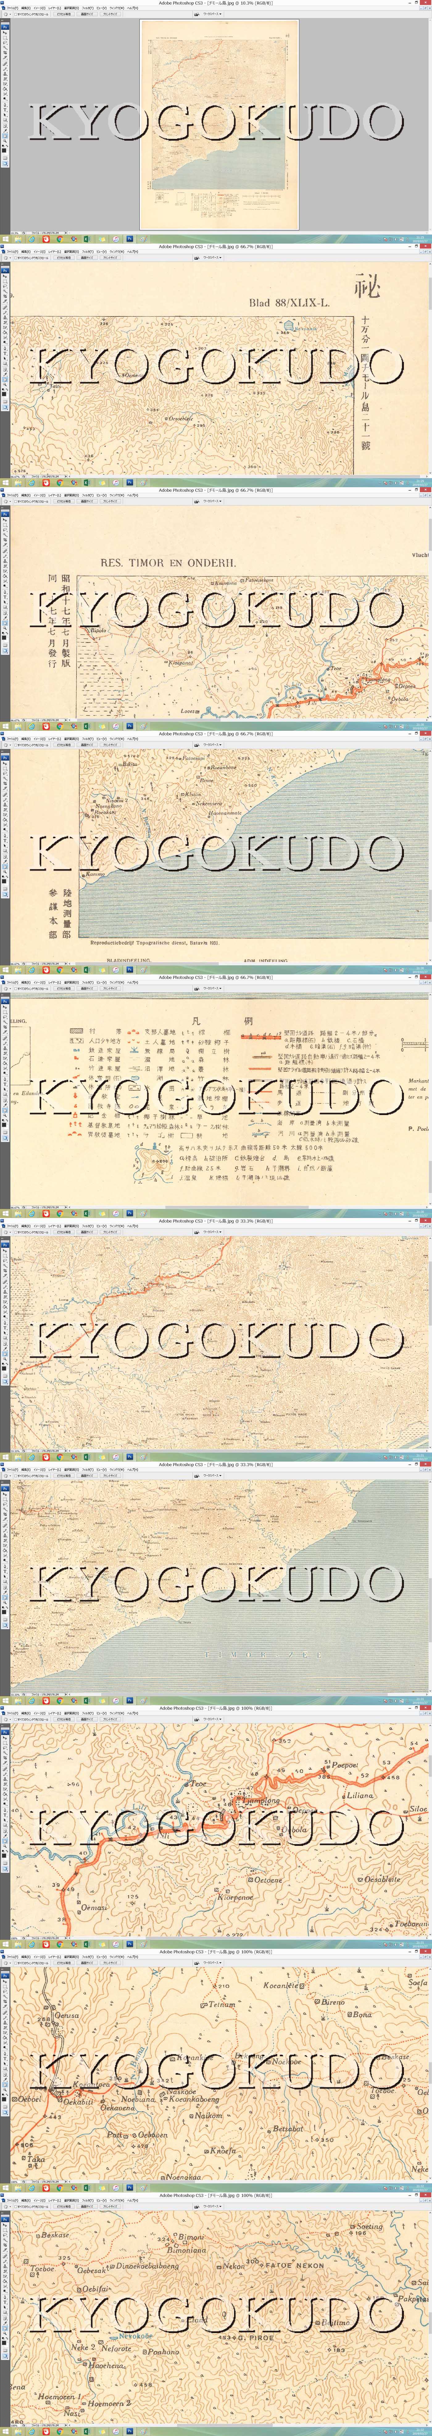Select the Eyedropper tool in the 30.3% window
The height and width of the screenshot is (2436, 432).
click(x=5, y=131)
